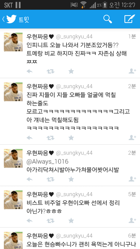Screen dimensions: 140x249
Task: Star the 비스트 비주얼 tweet
Action: (x=71, y=220)
